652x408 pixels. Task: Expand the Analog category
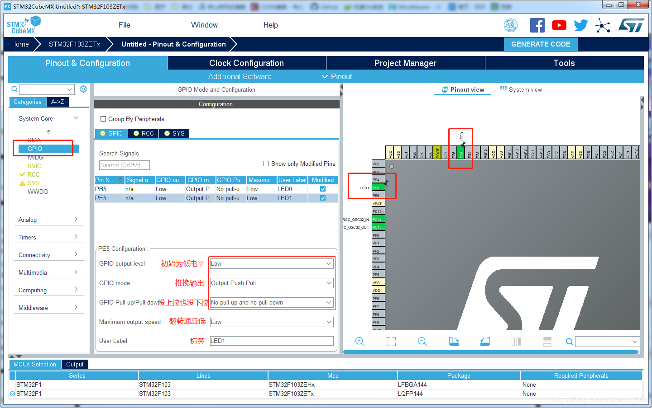click(76, 219)
